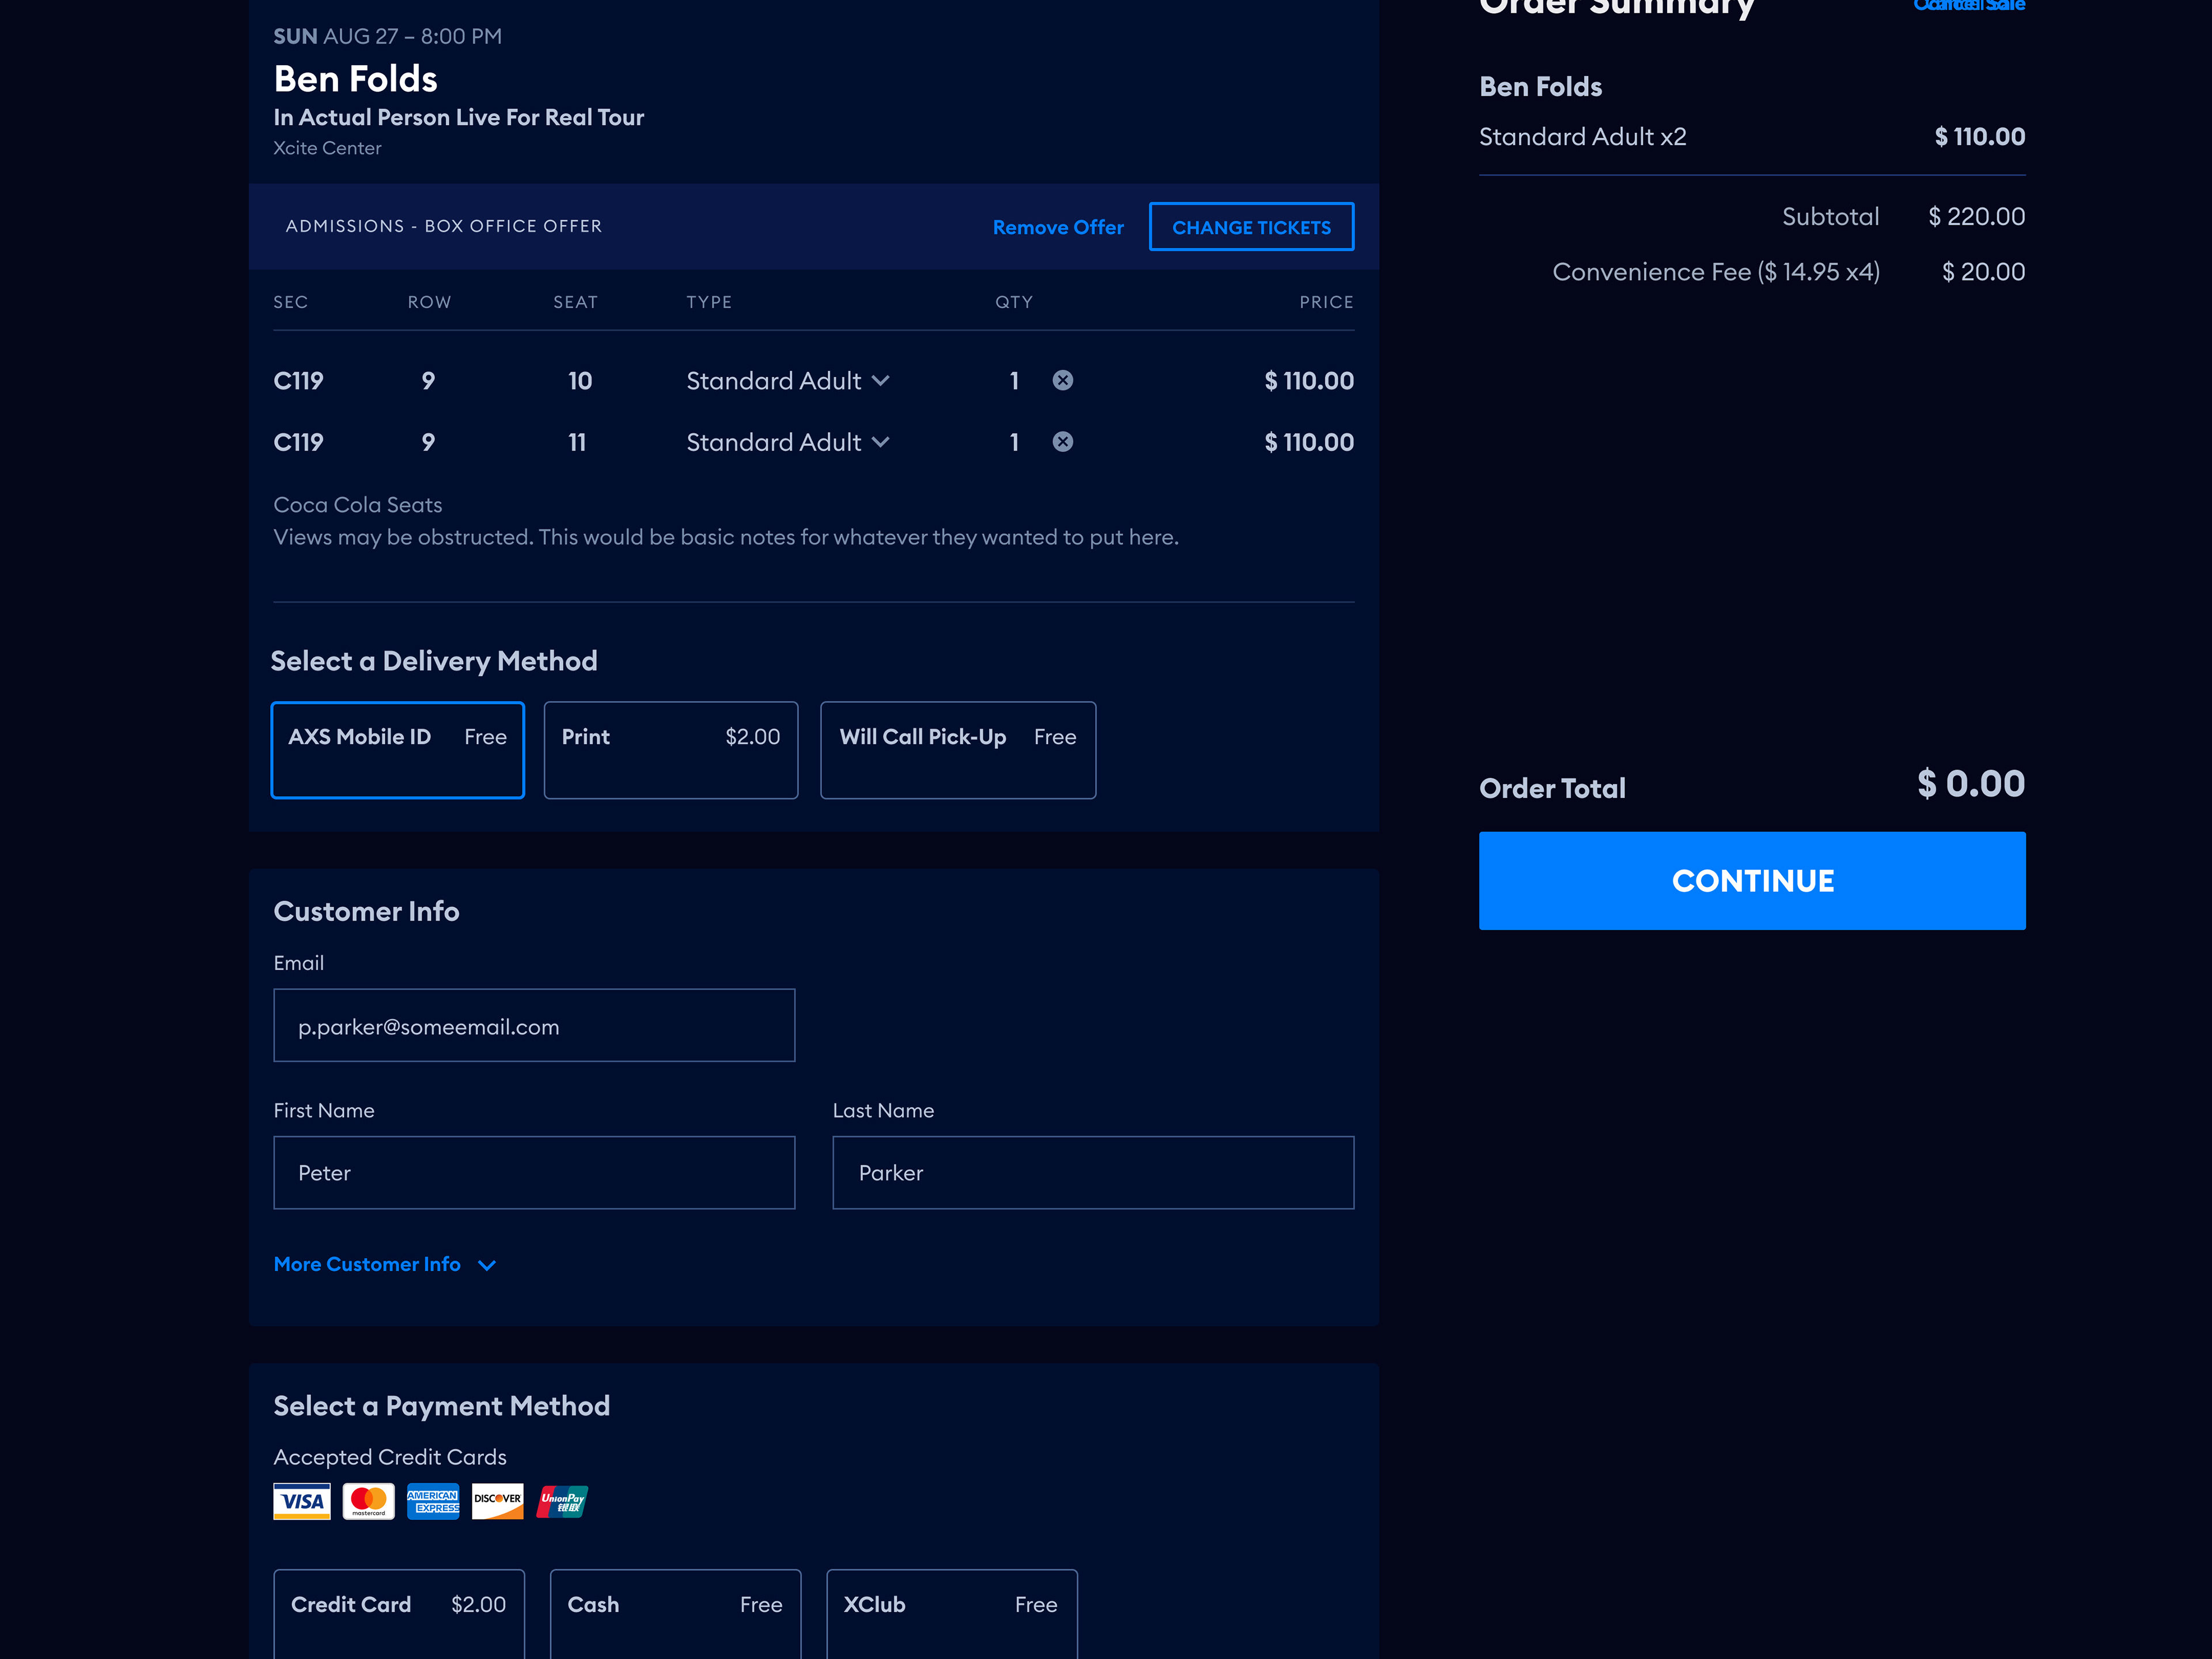Expand More Customer Info section
The width and height of the screenshot is (2212, 1659).
coord(385,1265)
